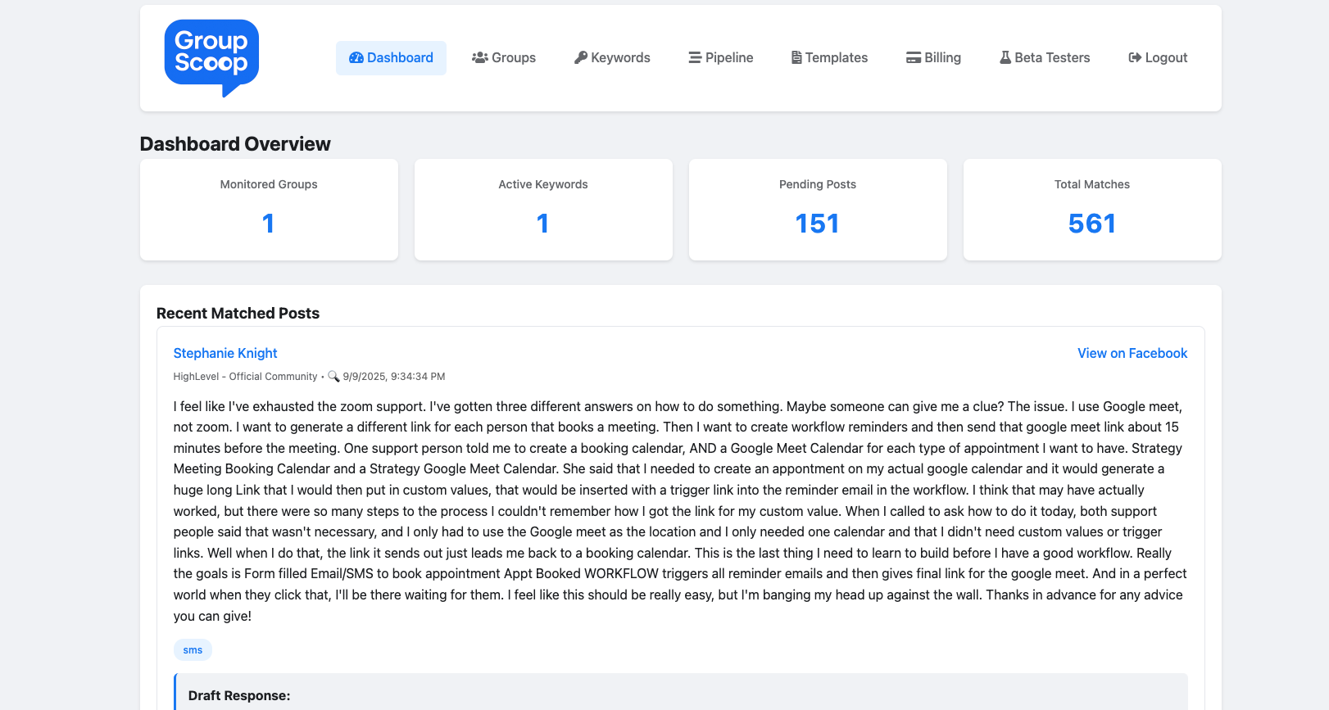Go to the Groups page label
Image resolution: width=1329 pixels, height=710 pixels.
click(x=514, y=58)
